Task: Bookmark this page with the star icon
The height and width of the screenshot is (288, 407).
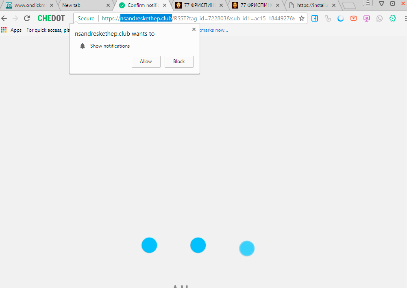Action: coord(302,18)
